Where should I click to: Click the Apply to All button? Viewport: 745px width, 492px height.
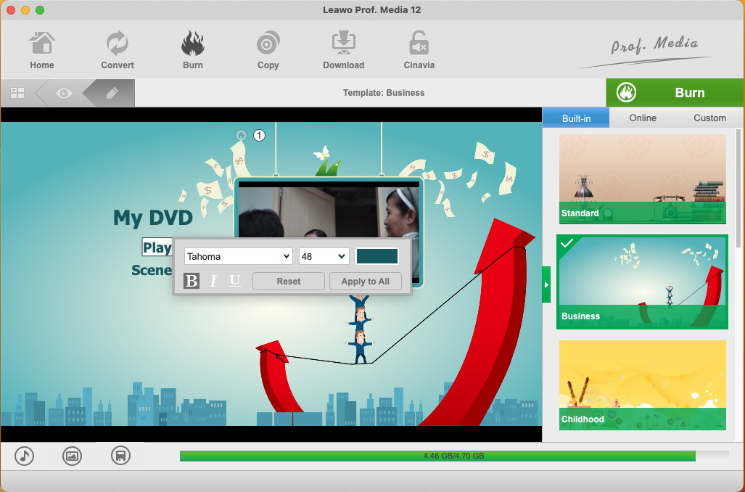click(x=365, y=282)
